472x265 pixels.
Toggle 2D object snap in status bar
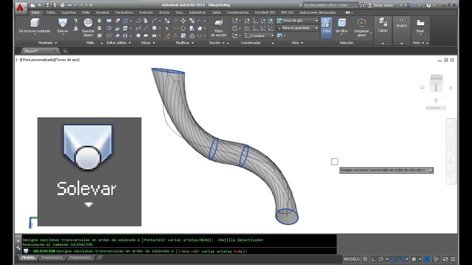pyautogui.click(x=401, y=259)
